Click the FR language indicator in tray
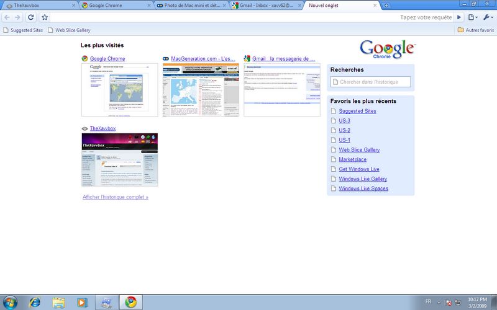The height and width of the screenshot is (310, 497). point(428,301)
